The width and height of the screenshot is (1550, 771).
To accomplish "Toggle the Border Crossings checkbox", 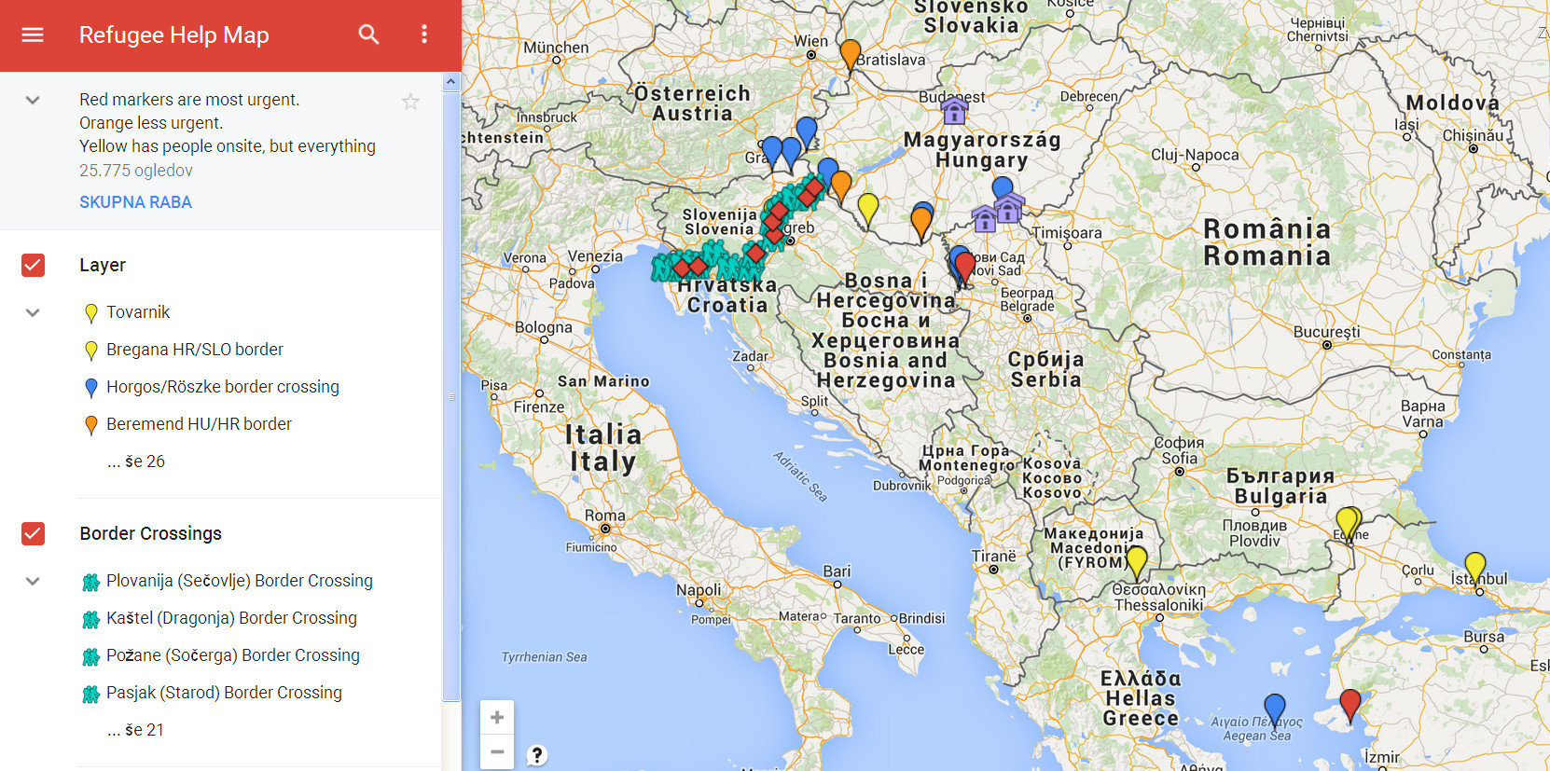I will tap(33, 533).
